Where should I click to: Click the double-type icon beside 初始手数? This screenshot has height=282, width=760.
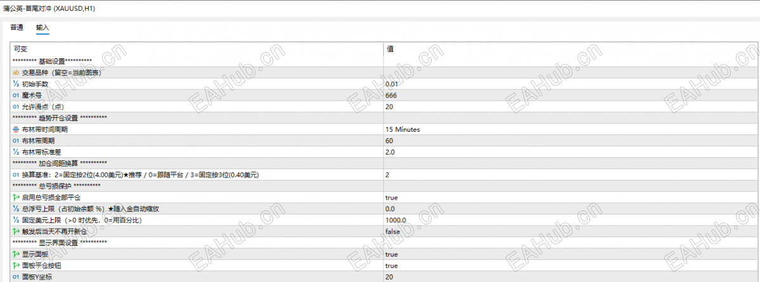tap(16, 84)
